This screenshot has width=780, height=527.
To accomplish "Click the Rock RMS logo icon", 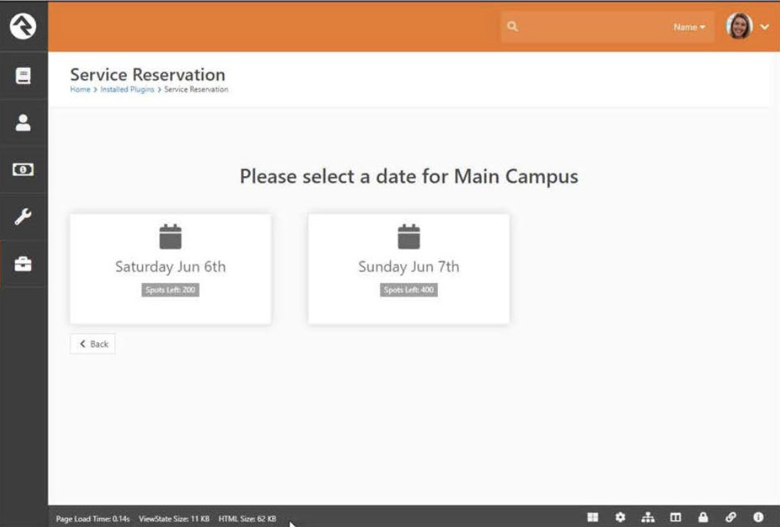I will 23,26.
